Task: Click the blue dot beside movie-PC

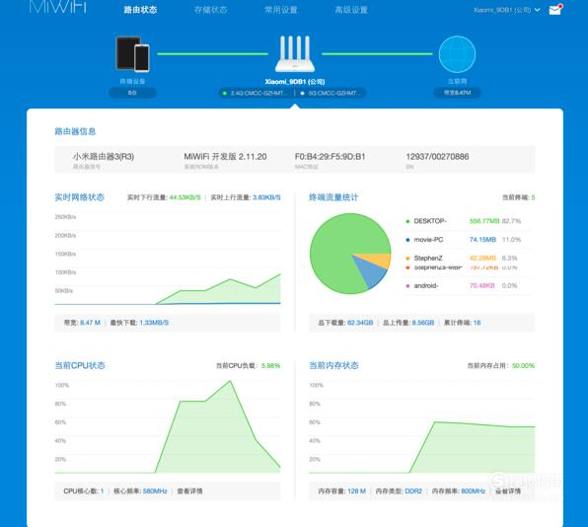Action: click(407, 240)
